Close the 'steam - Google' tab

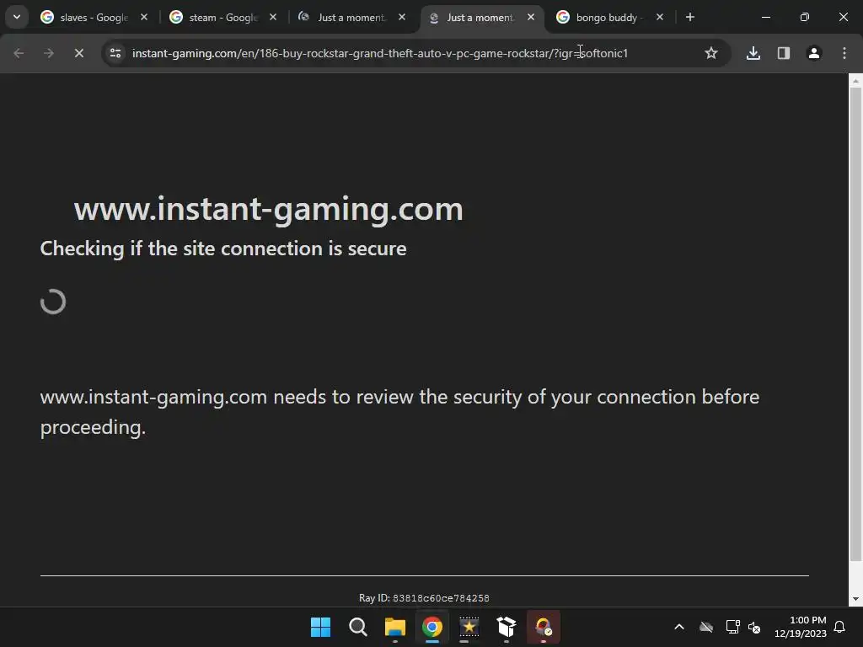click(273, 18)
